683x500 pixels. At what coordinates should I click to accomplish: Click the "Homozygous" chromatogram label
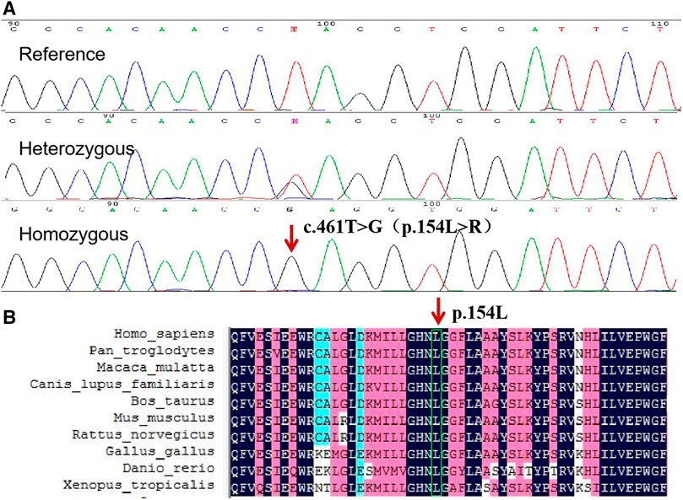point(73,234)
